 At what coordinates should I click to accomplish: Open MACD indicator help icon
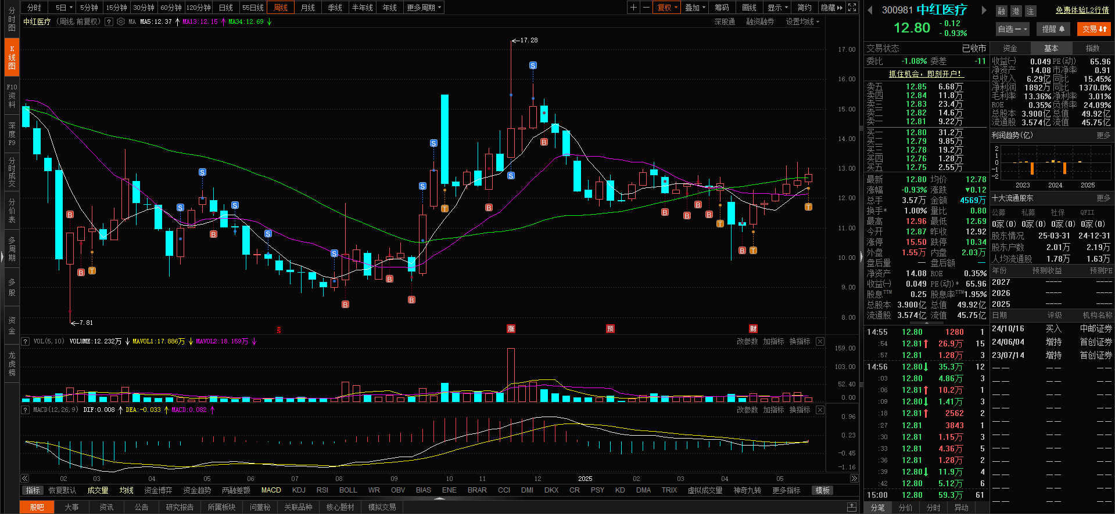point(26,410)
